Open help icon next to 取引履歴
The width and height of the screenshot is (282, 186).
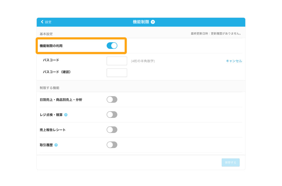(56, 145)
